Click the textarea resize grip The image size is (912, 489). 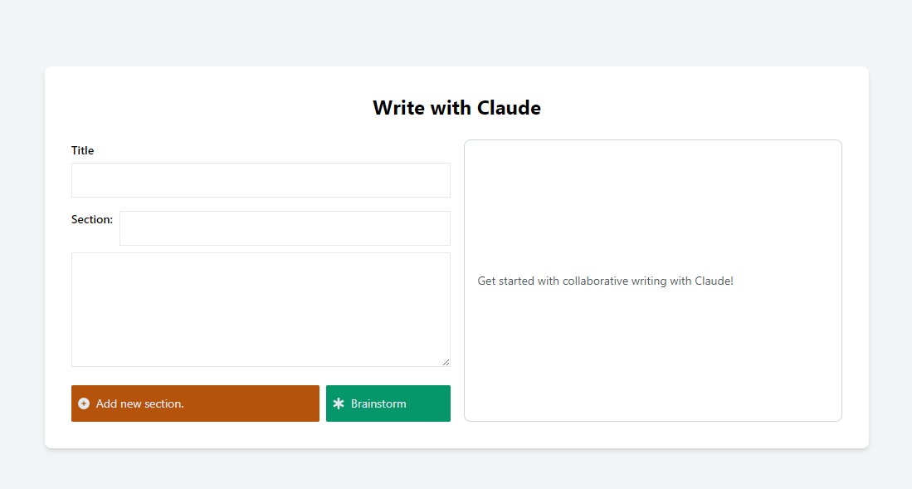(446, 362)
